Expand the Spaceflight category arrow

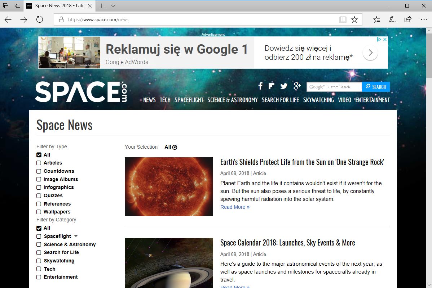[76, 236]
